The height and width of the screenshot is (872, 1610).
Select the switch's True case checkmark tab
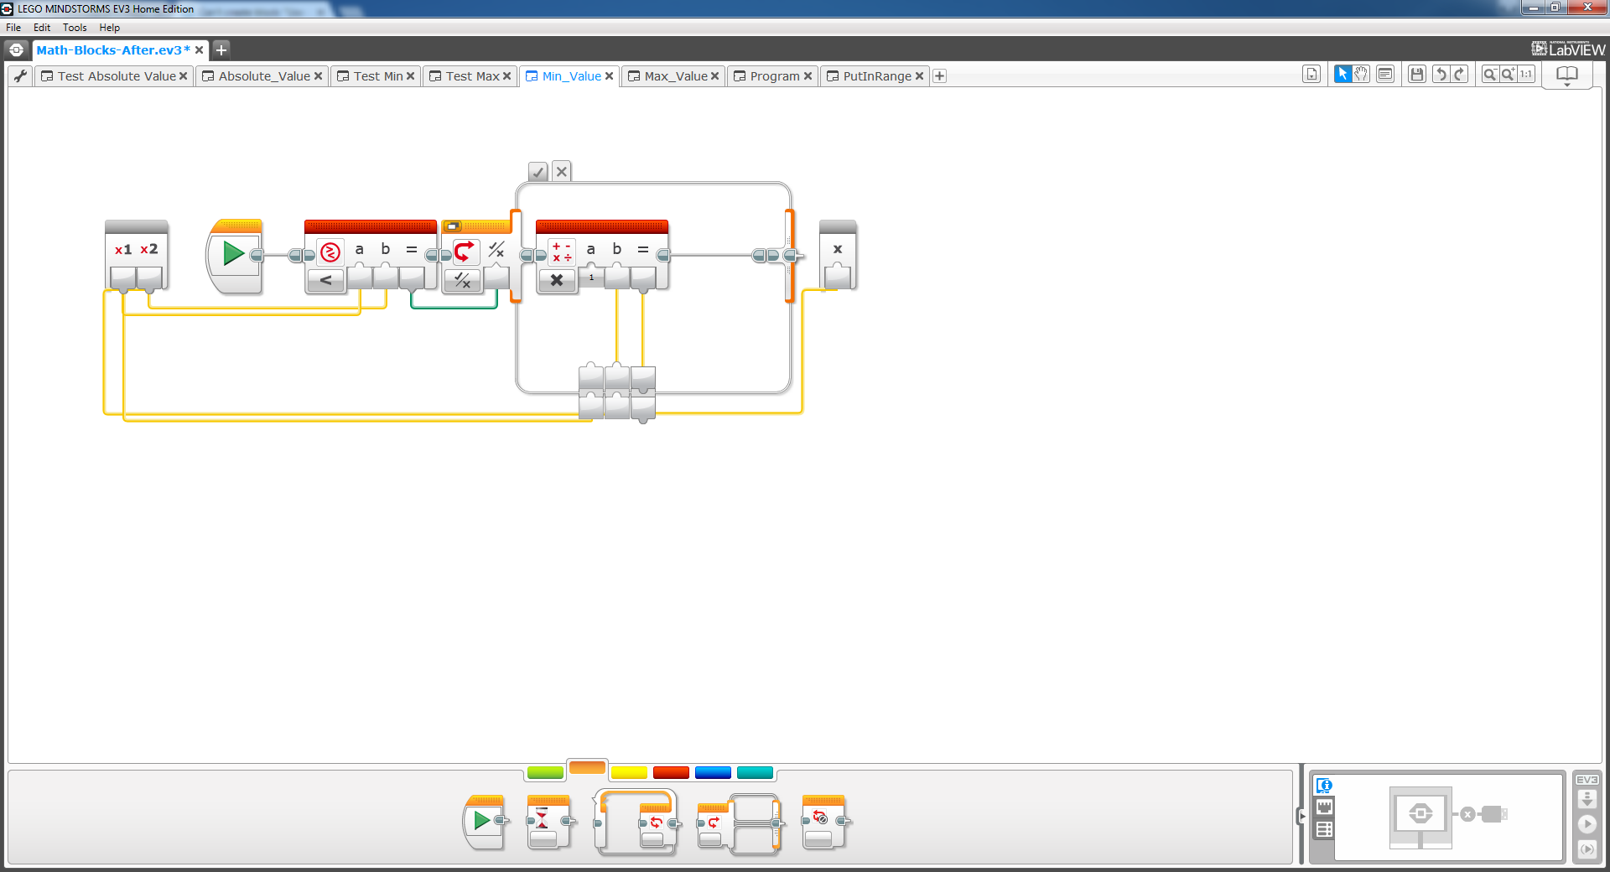(x=538, y=172)
